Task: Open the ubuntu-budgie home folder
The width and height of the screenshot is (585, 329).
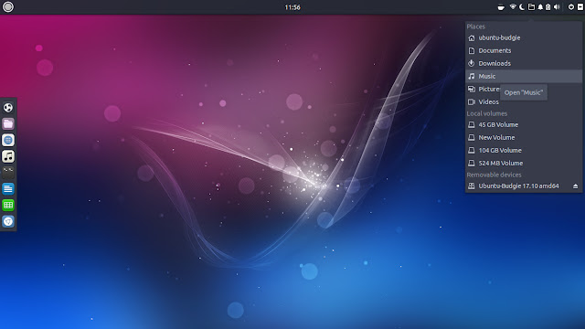Action: pyautogui.click(x=524, y=37)
